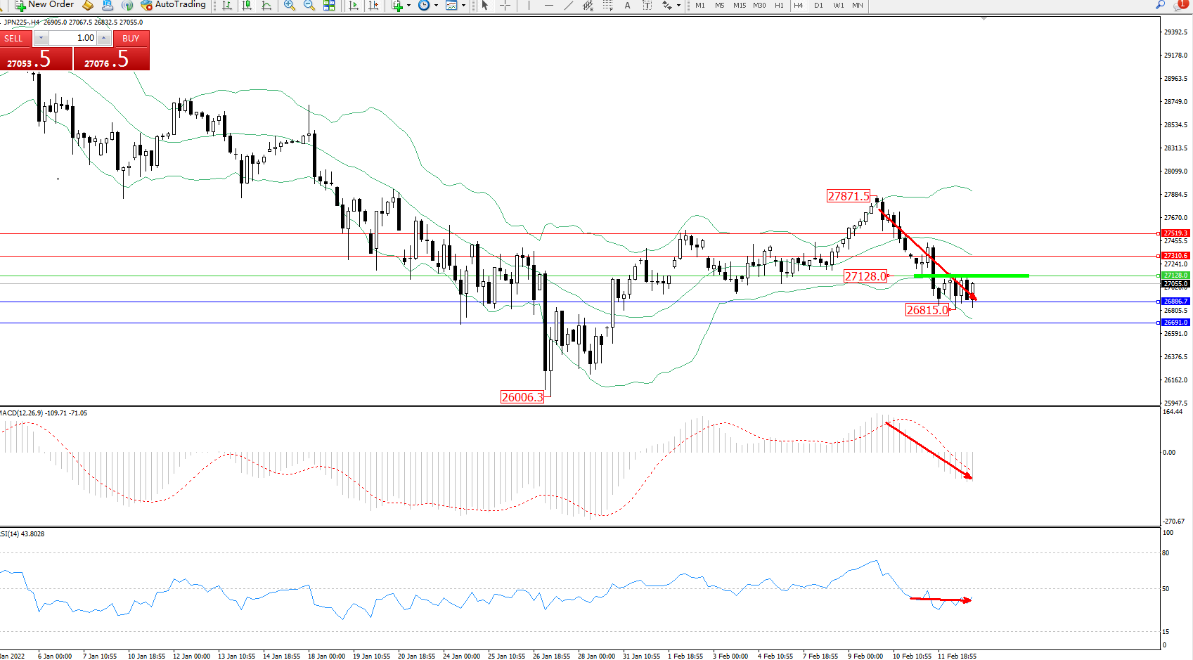Zoom in on the chart
Screen dimensions: 1193x660
(x=289, y=6)
